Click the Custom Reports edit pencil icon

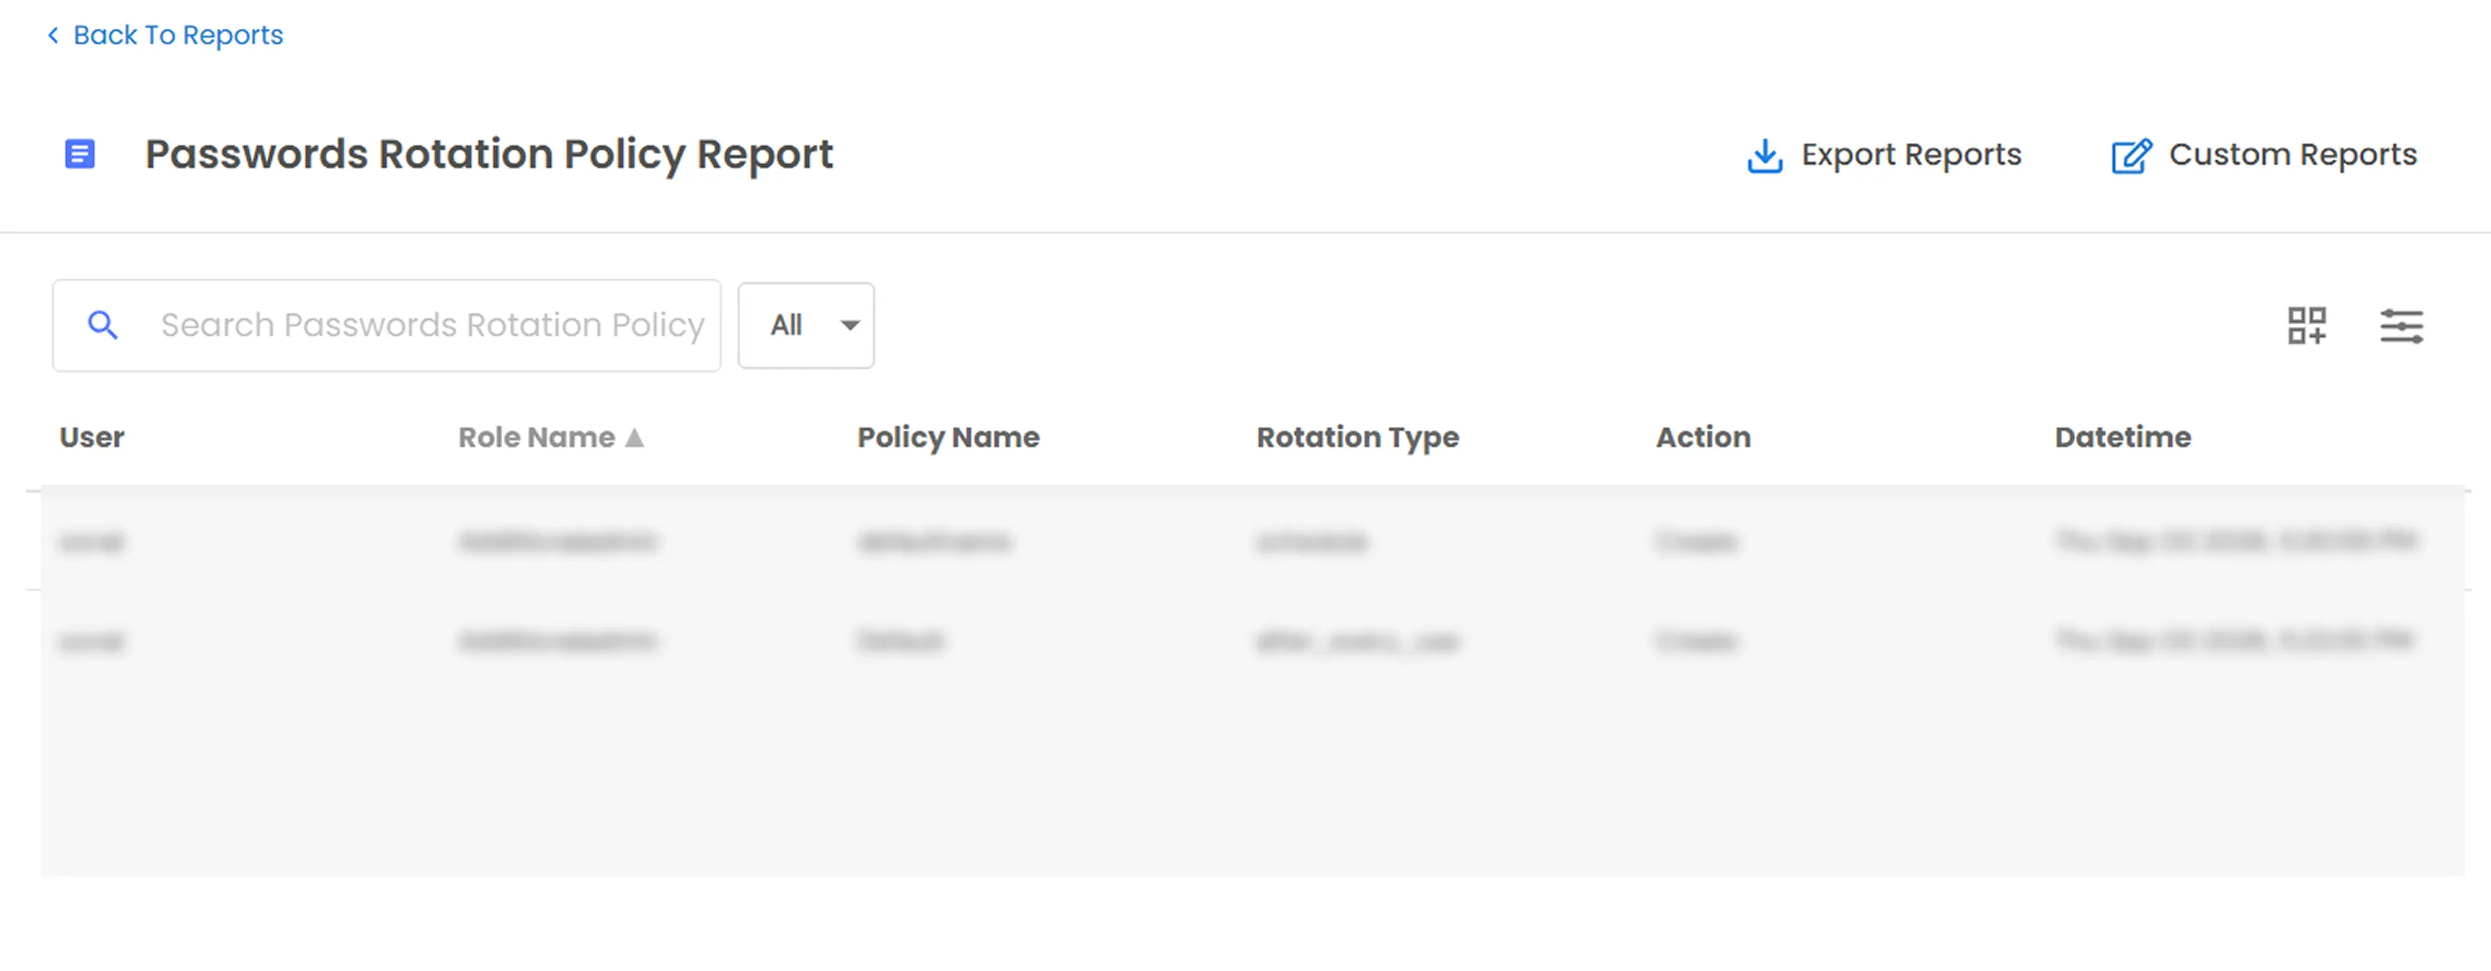2131,156
